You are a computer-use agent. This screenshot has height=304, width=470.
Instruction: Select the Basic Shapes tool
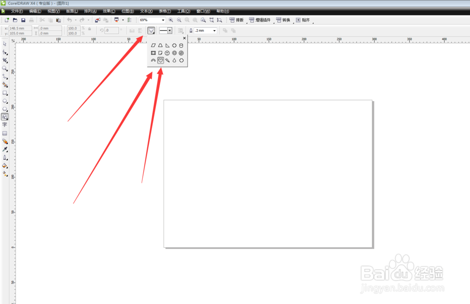[5, 117]
